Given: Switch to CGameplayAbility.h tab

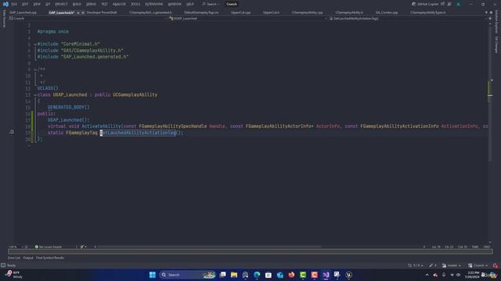Looking at the screenshot, I should coord(349,12).
